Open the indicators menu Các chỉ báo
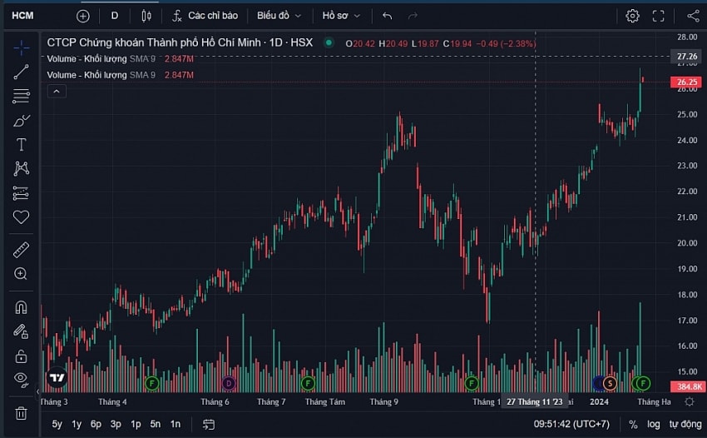This screenshot has width=707, height=438. (x=205, y=16)
